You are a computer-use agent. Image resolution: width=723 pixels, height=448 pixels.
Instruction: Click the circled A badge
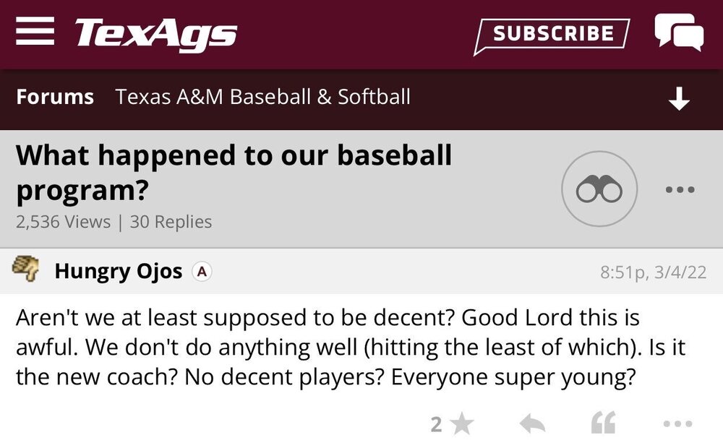click(x=202, y=272)
